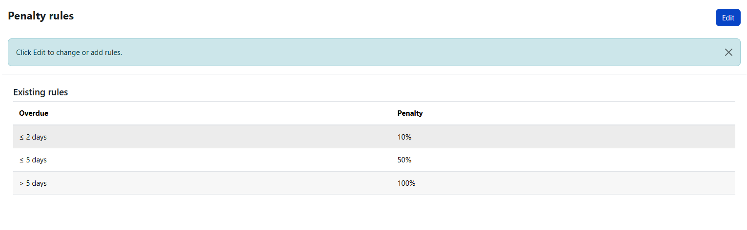Viewport: 747px width, 230px height.
Task: Click the '>' symbol in the 5 days row
Action: 21,184
